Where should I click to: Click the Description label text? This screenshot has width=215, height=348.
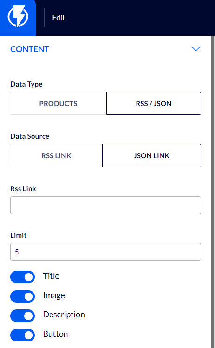point(64,315)
